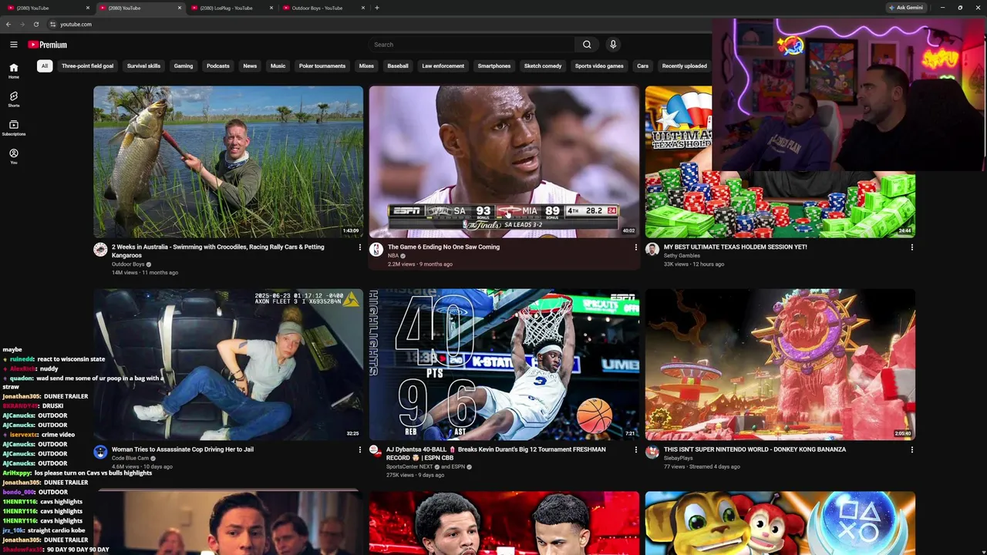This screenshot has width=987, height=555.
Task: Open the hamburger guide menu
Action: [13, 45]
